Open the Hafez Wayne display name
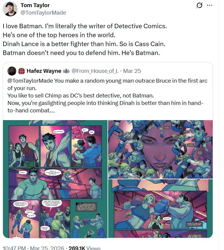224x250 pixels. point(44,71)
